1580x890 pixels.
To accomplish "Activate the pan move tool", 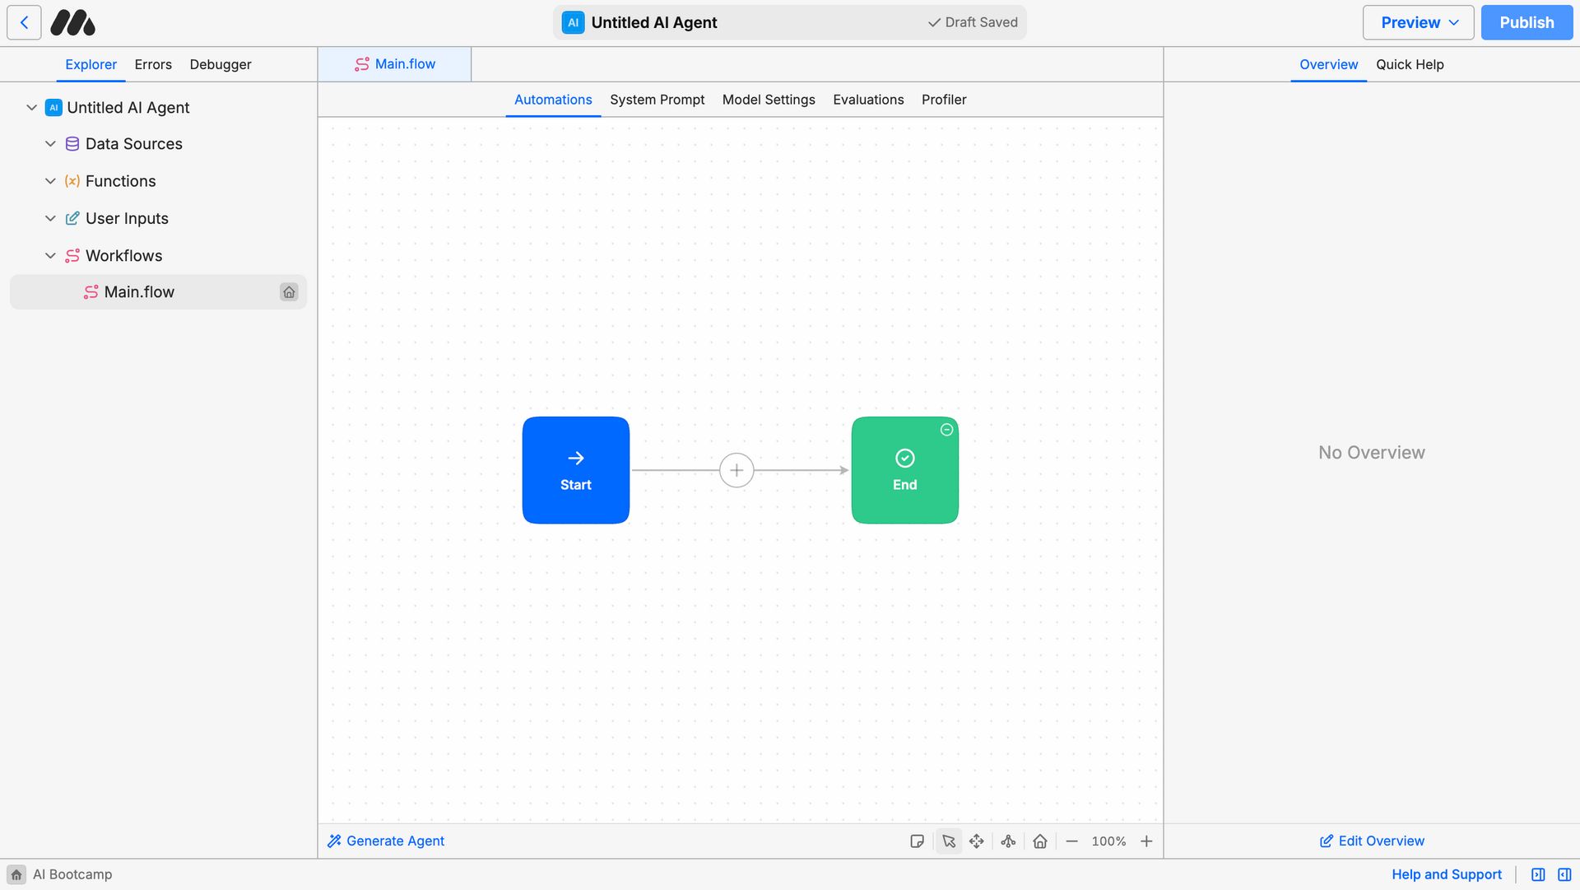I will (x=977, y=841).
